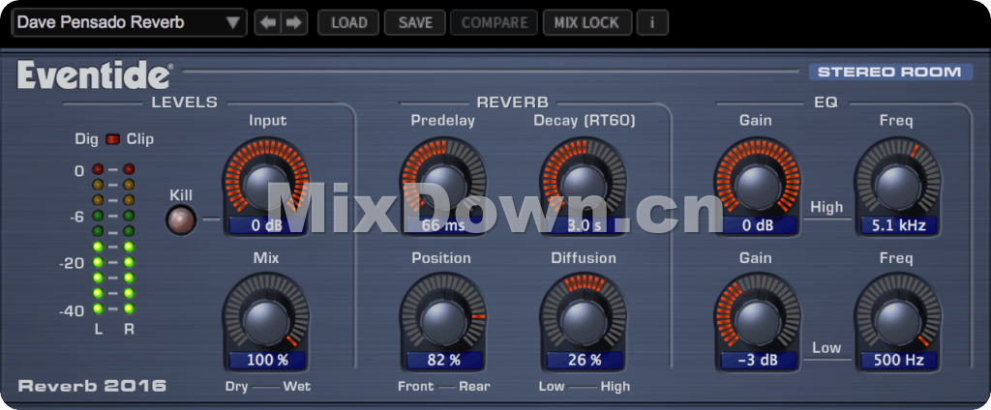The image size is (991, 410).
Task: Open the Dave Pensado Reverb preset dropdown
Action: tap(130, 22)
